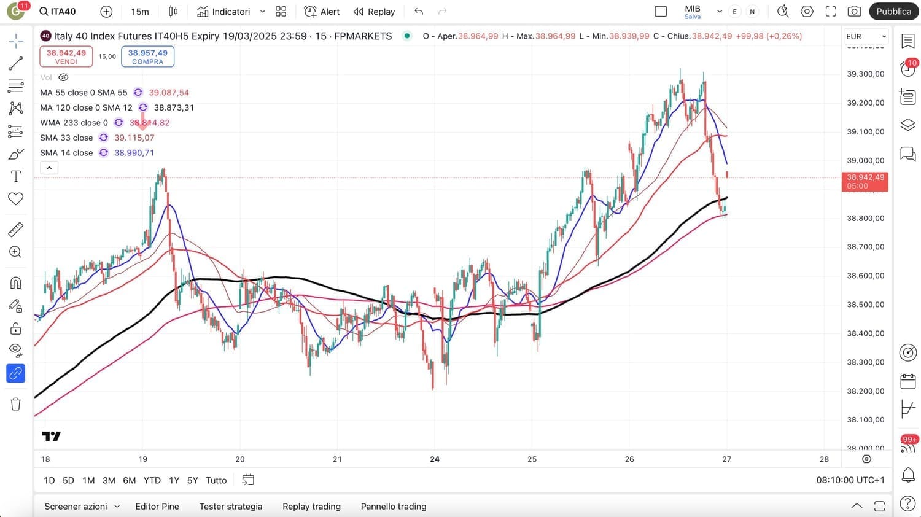Viewport: 921px width, 517px height.
Task: Take a chart snapshot with camera icon
Action: pos(854,12)
